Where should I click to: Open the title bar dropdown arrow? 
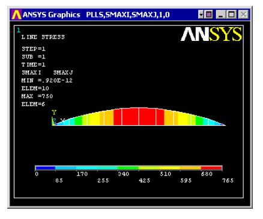(x=201, y=14)
